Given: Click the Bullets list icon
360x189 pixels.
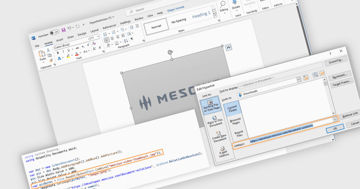Looking at the screenshot, I should pyautogui.click(x=105, y=34).
